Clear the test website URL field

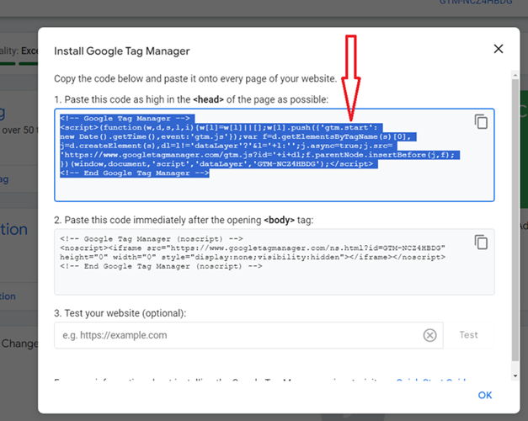429,335
